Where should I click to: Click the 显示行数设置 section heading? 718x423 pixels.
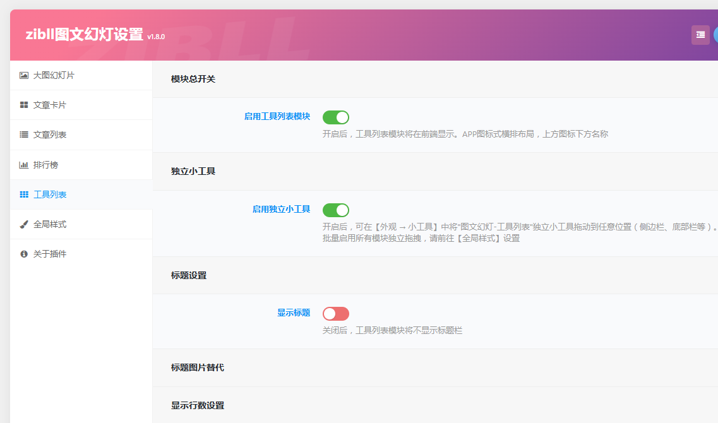(198, 405)
